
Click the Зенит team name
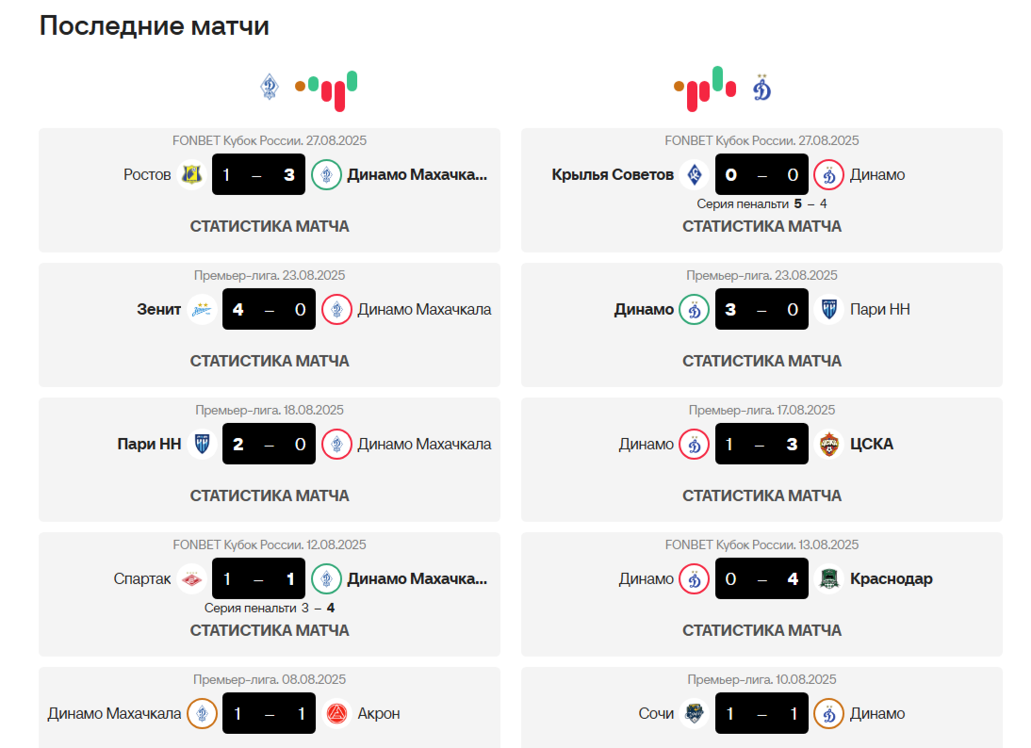158,309
